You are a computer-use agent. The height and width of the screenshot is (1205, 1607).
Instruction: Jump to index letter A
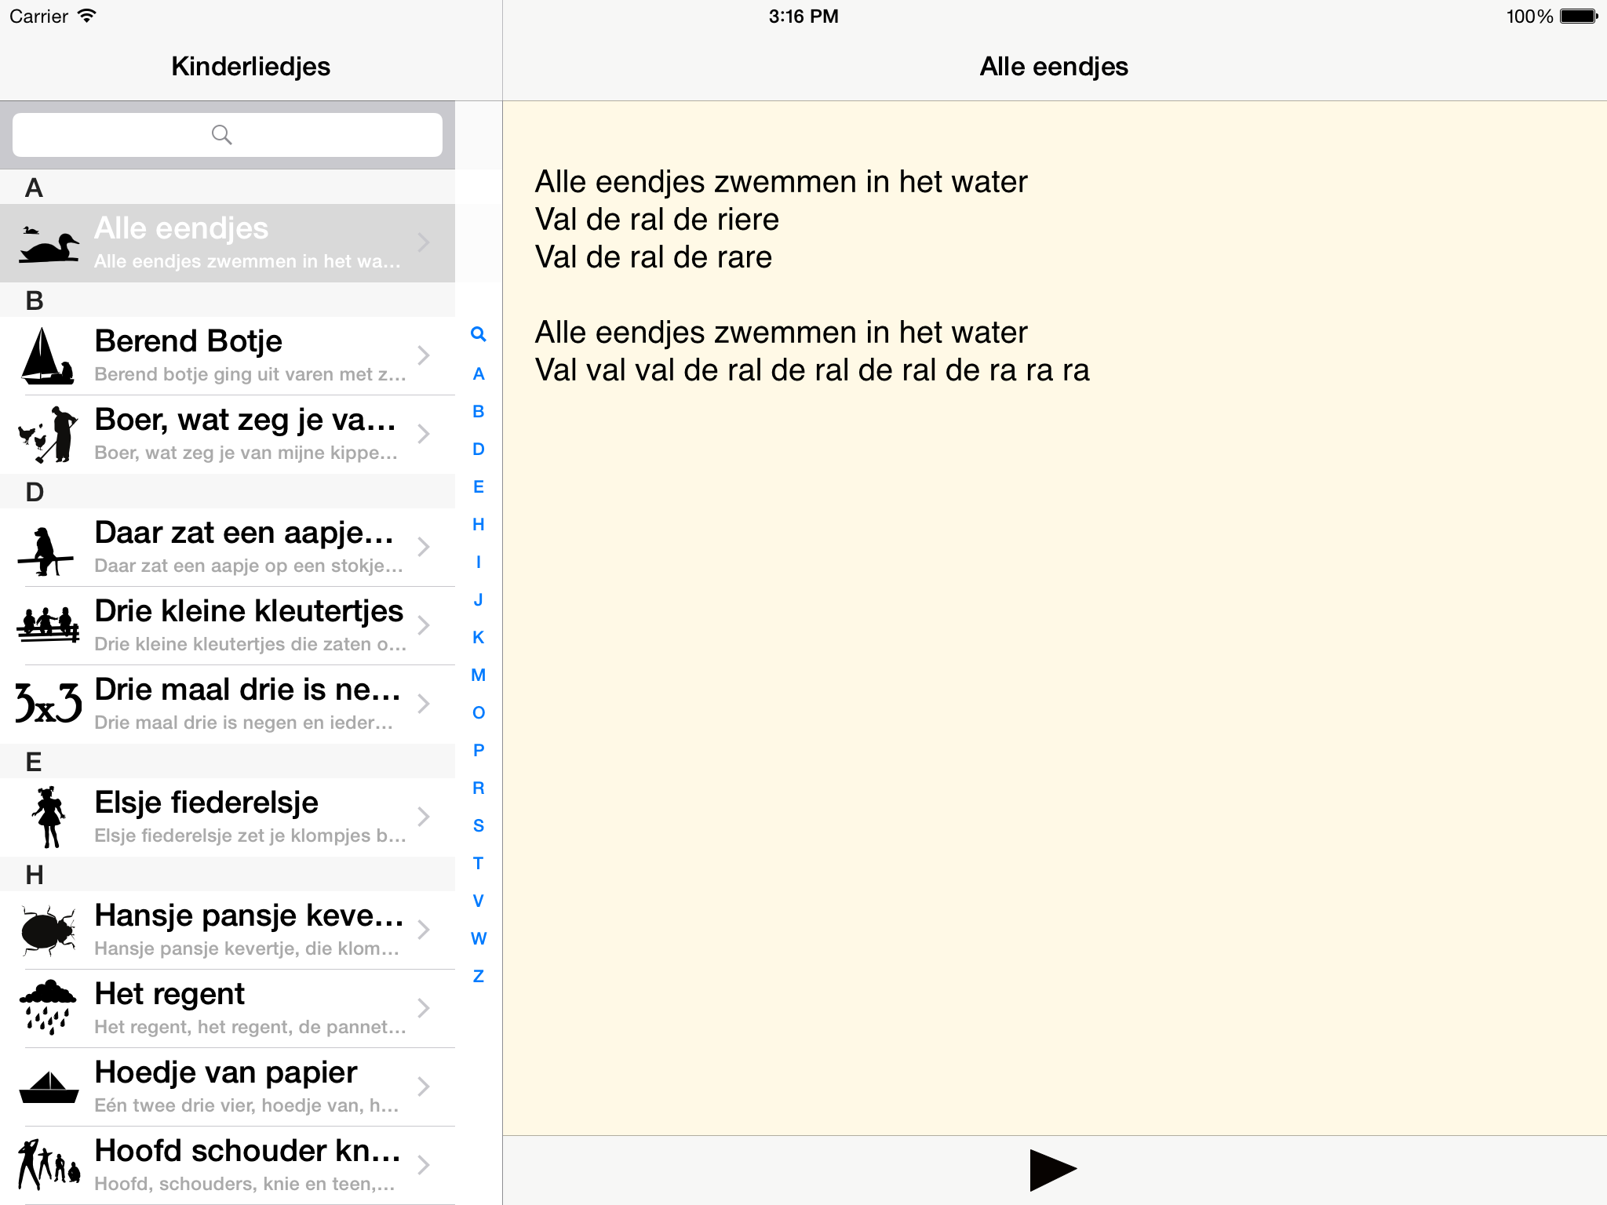pyautogui.click(x=479, y=374)
